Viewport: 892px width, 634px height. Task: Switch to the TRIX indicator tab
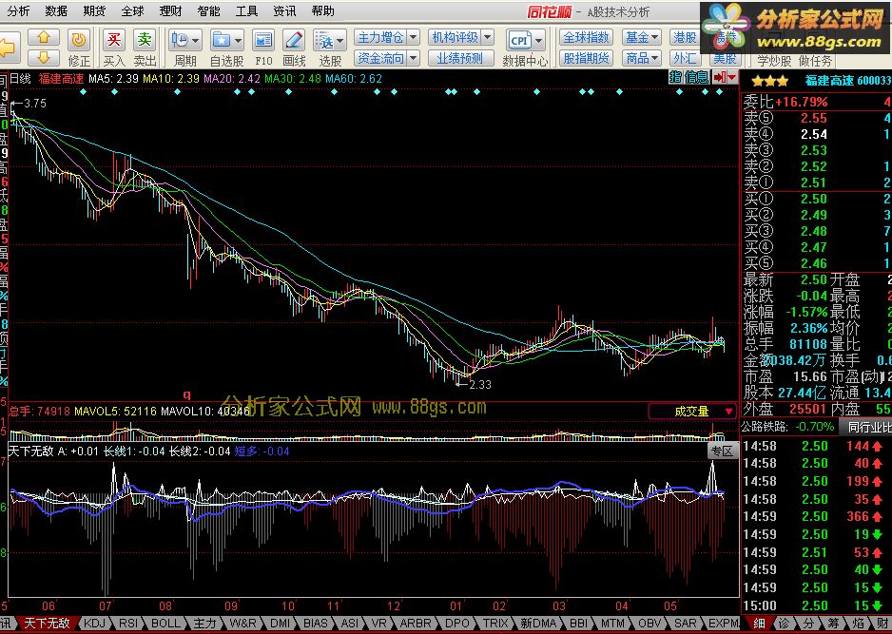coord(494,624)
